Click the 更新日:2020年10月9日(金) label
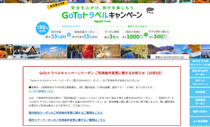This screenshot has width=210, height=127. point(170,57)
